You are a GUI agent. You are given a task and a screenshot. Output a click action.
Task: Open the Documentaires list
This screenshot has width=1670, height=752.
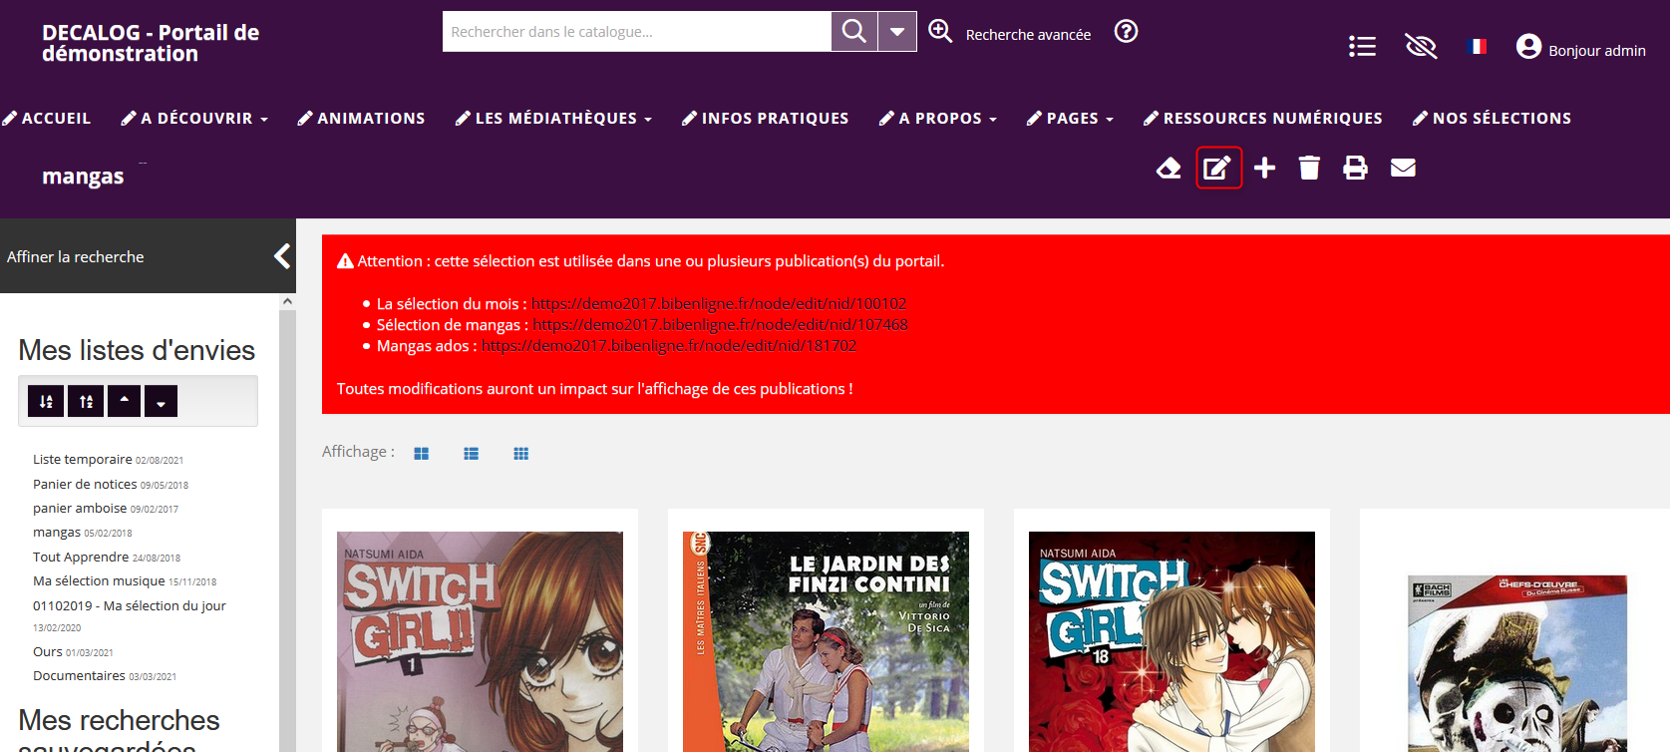79,675
